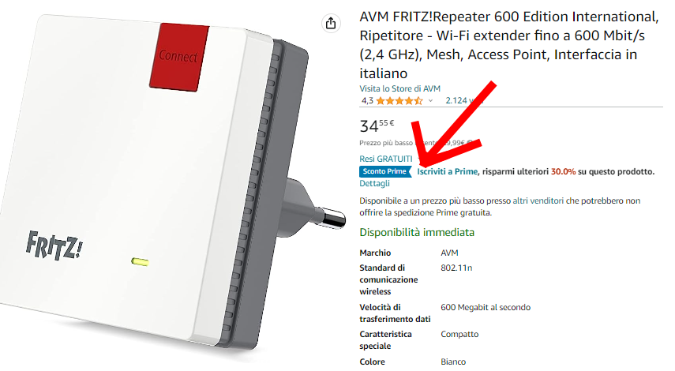This screenshot has height=371, width=675.
Task: Click Resi GRATUITI returns link
Action: pos(386,159)
